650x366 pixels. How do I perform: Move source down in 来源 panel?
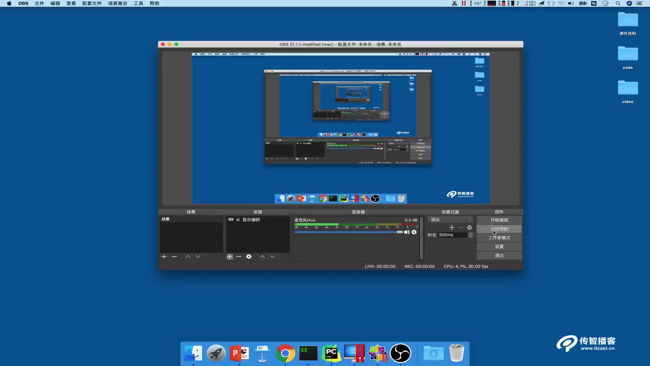tap(273, 257)
